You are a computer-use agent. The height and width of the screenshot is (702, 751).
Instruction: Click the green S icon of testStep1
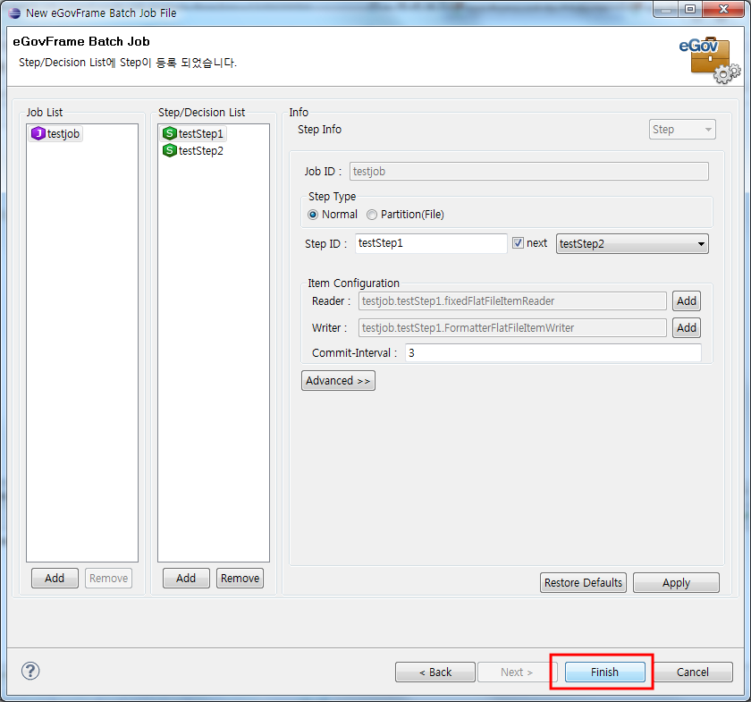[170, 133]
